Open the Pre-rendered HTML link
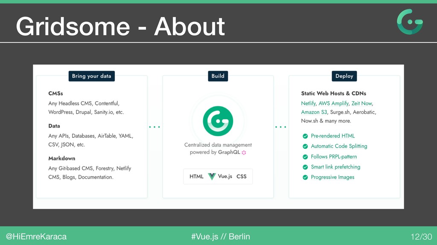Viewport: 437px width, 245px height. click(333, 136)
